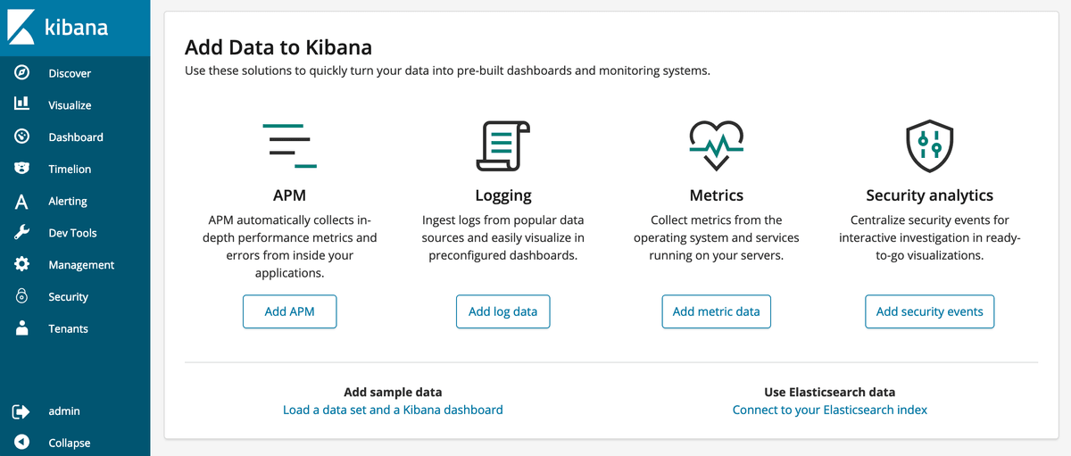The image size is (1071, 456).
Task: Open Load a data set and Kibana dashboard link
Action: (x=393, y=410)
